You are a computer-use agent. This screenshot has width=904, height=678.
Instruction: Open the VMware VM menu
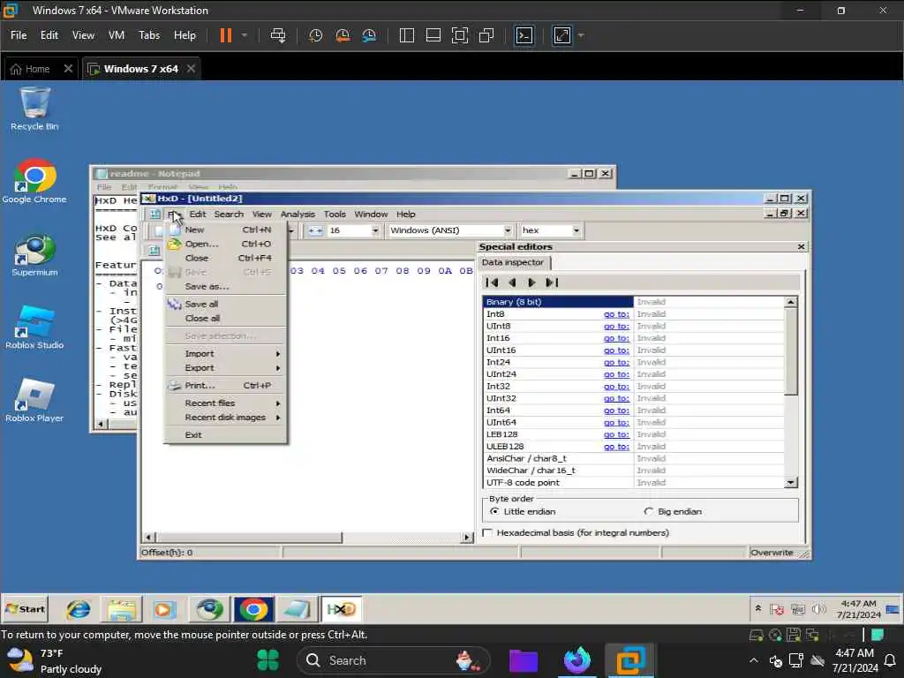click(x=117, y=35)
